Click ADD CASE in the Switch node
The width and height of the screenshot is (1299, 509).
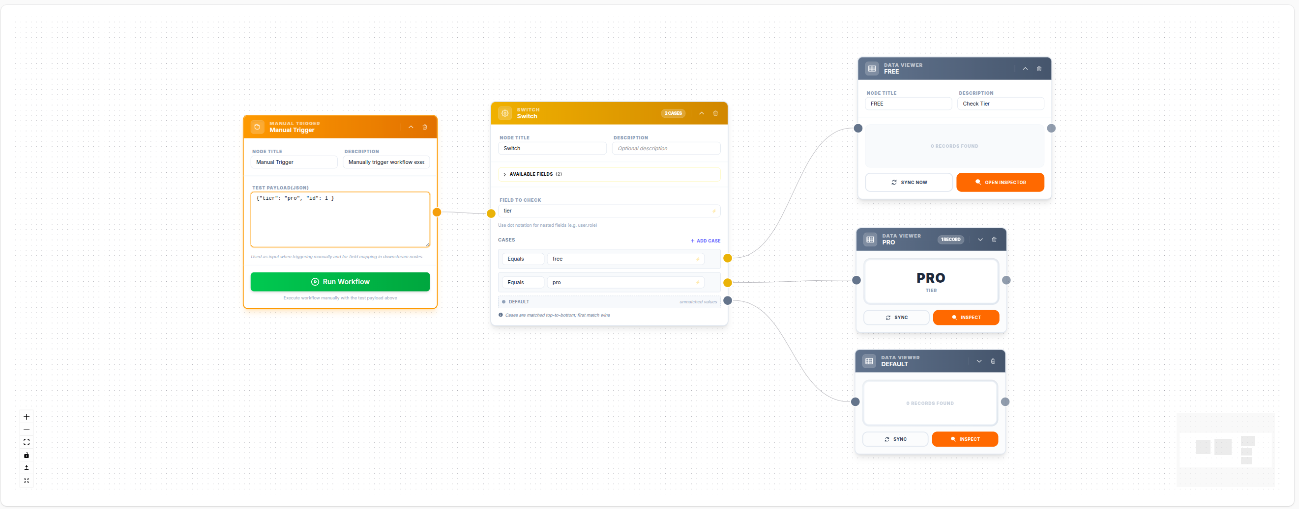(706, 241)
